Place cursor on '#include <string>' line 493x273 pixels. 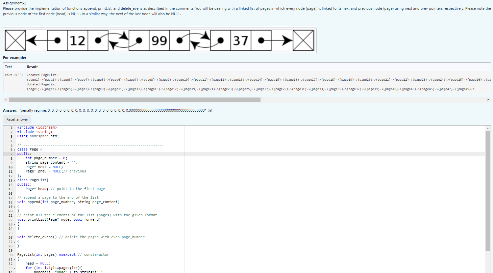(x=35, y=132)
